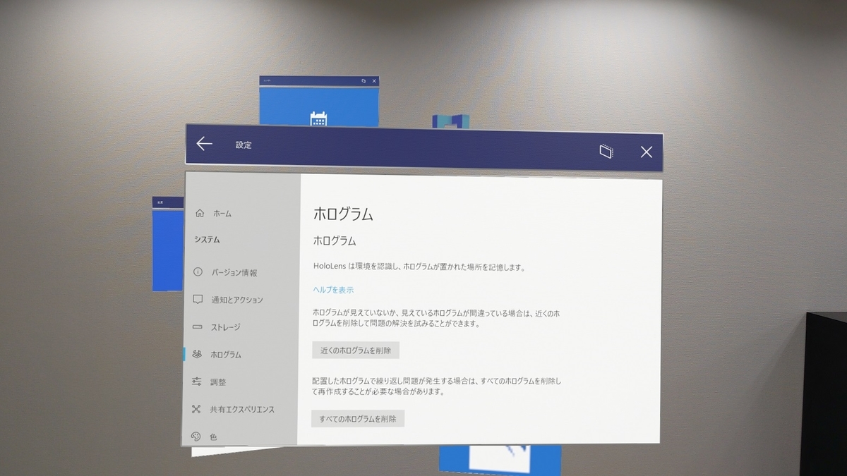Click the notification icon beside 通知とアクション
This screenshot has width=847, height=476.
pos(198,299)
